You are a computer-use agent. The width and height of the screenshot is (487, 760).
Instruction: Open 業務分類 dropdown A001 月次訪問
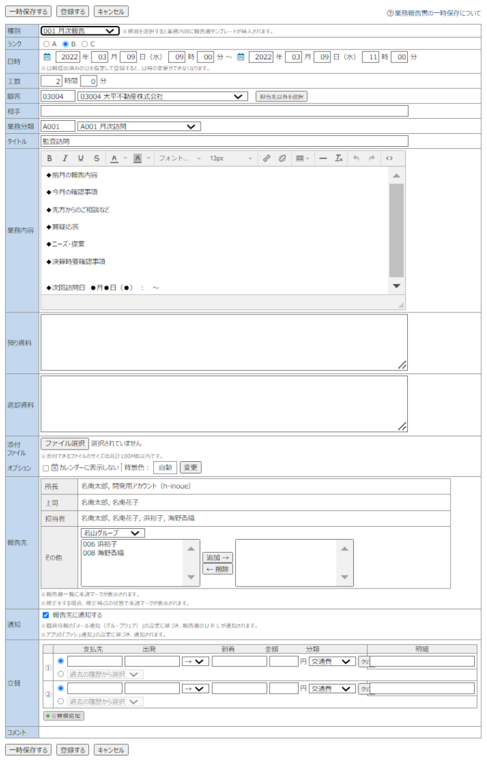(x=139, y=127)
